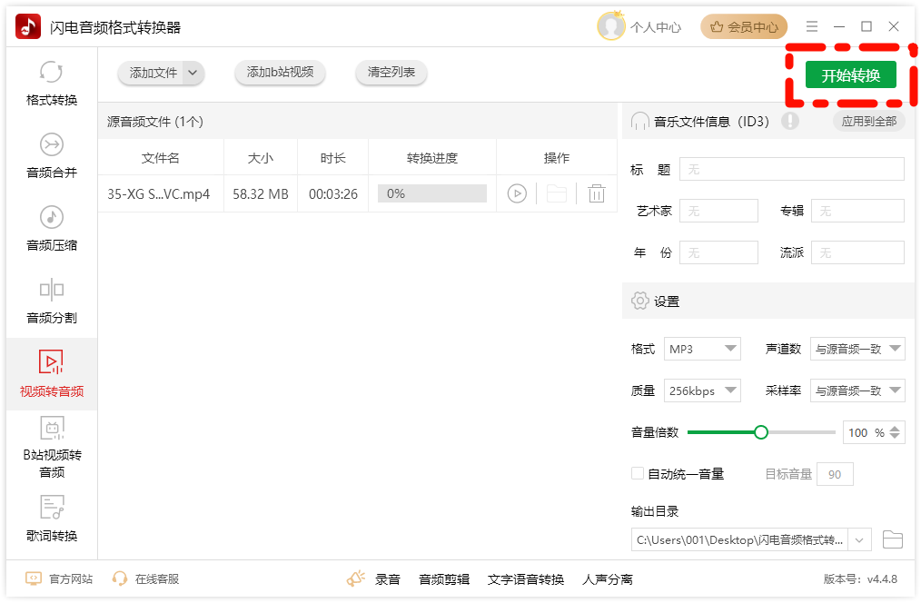Click the 版本号 v4.4.8 text
The image size is (921, 603).
coord(860,578)
